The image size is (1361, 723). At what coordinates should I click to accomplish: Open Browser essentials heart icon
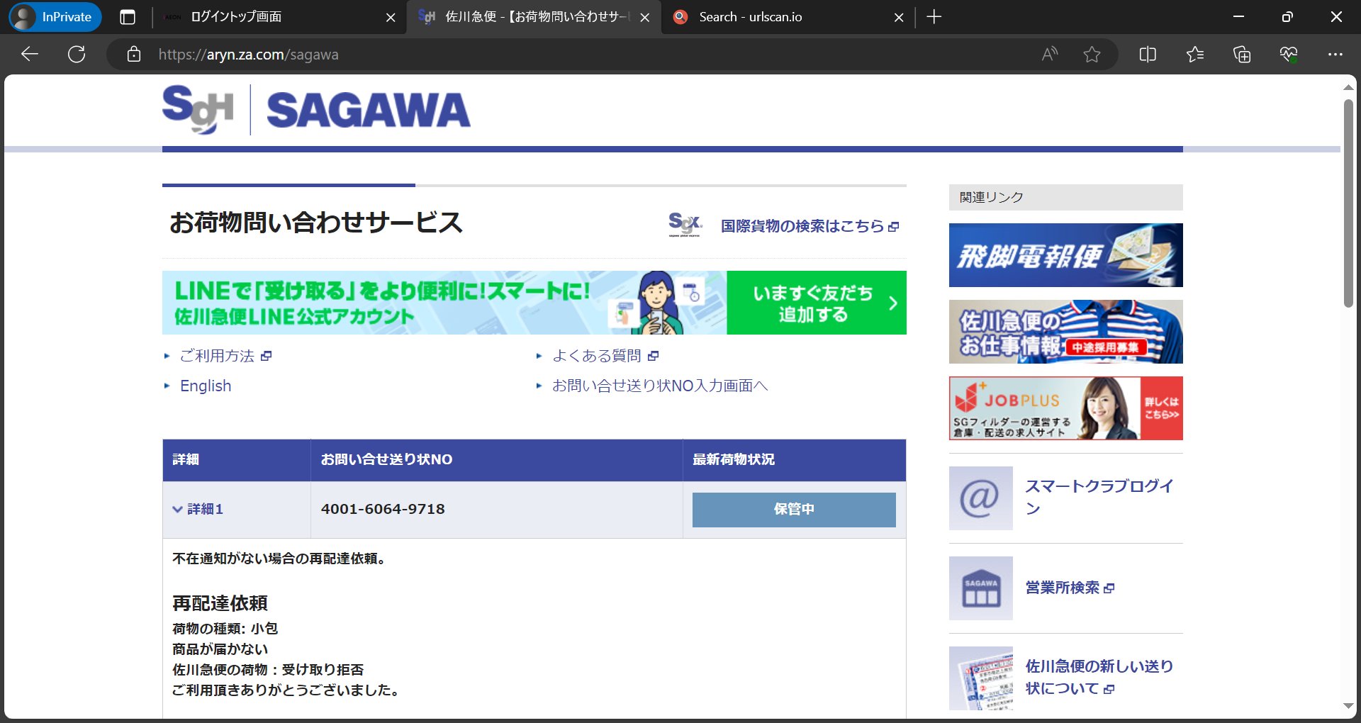(x=1289, y=55)
